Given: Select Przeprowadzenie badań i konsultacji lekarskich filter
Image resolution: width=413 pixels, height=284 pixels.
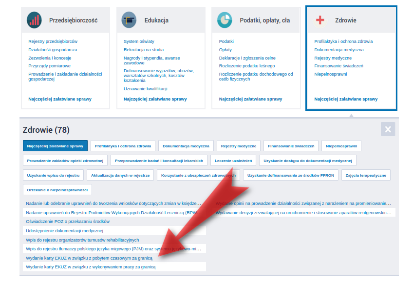Looking at the screenshot, I should click(x=159, y=161).
